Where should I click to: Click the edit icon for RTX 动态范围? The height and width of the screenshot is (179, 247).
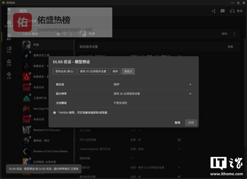[x=179, y=140]
